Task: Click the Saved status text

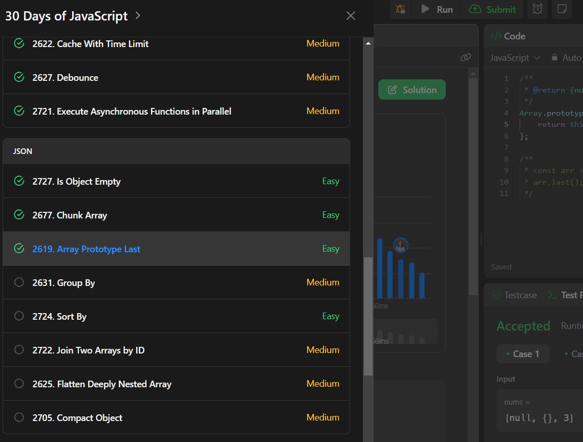Action: 501,267
